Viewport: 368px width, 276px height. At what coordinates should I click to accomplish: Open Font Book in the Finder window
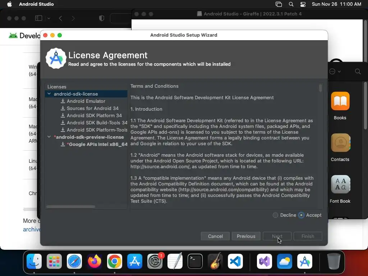point(340,184)
